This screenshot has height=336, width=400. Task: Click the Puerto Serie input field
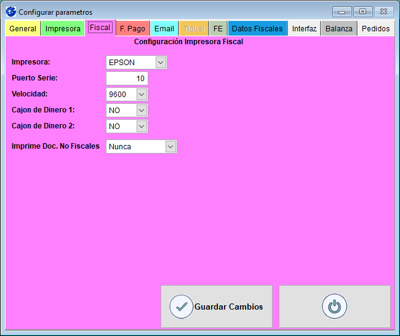(x=127, y=78)
